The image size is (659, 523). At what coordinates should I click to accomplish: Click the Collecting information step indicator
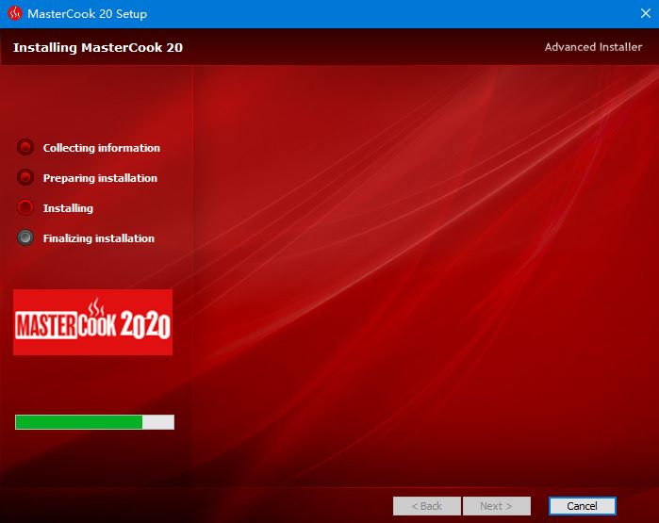(25, 147)
